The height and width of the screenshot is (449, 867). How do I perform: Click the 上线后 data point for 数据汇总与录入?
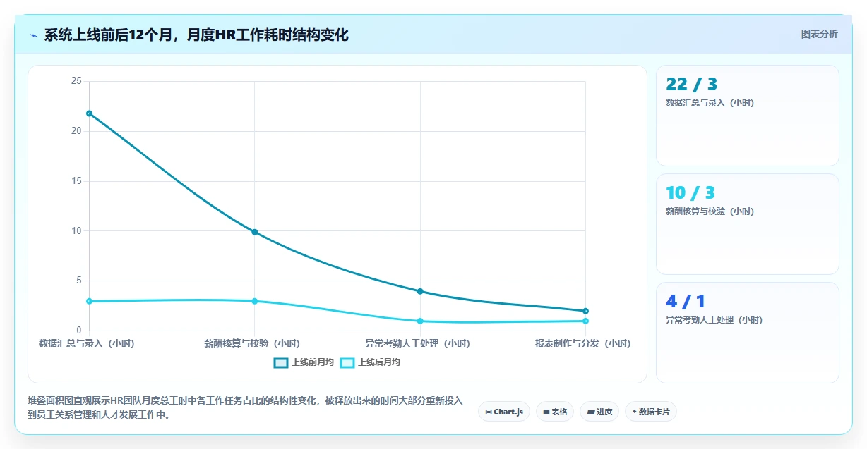(x=89, y=301)
